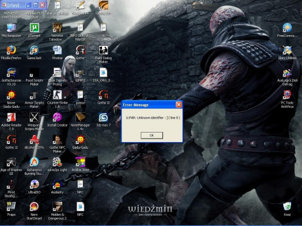Image resolution: width=302 pixels, height=226 pixels.
Task: Select the Mój komputer desktop icon
Action: [x=11, y=28]
